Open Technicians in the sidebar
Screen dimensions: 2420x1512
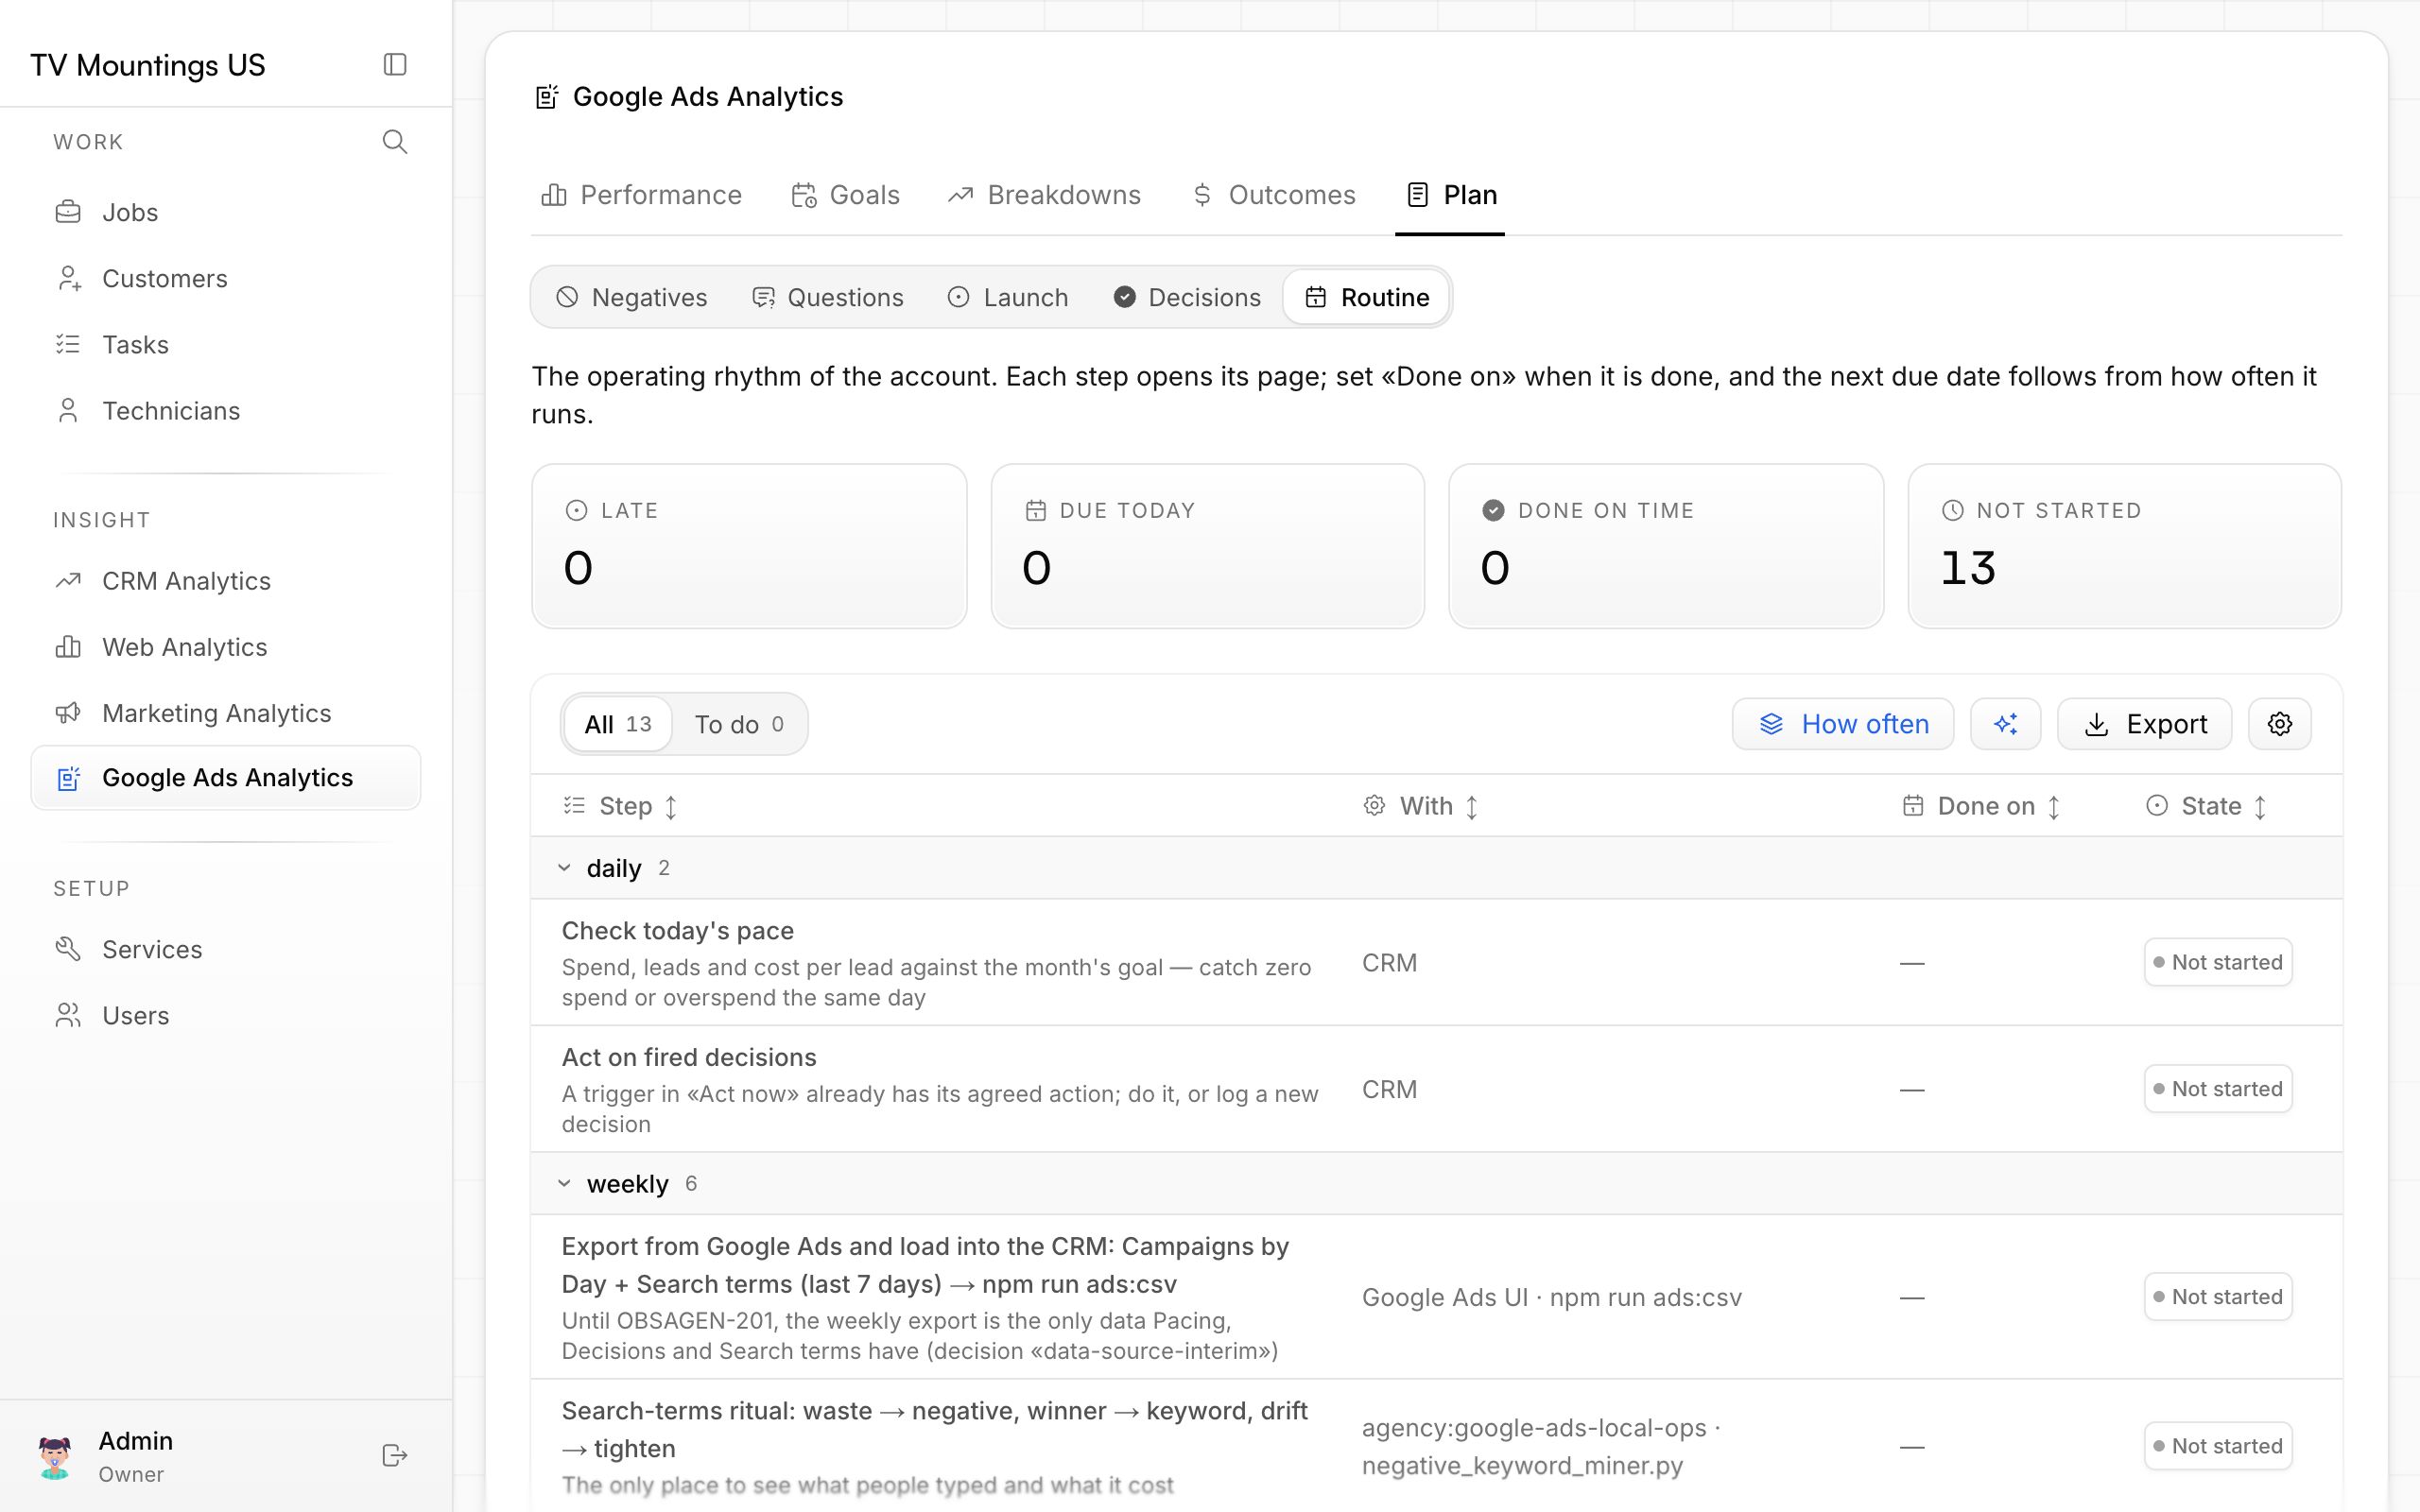point(226,410)
